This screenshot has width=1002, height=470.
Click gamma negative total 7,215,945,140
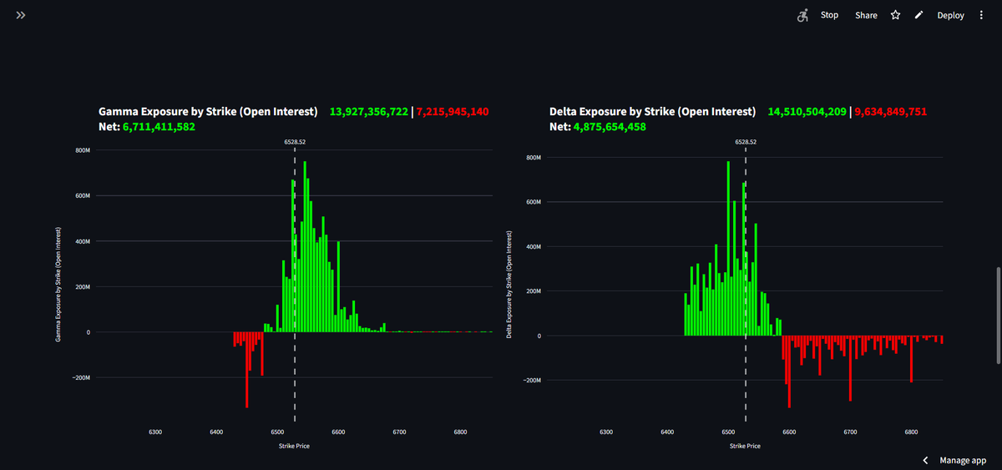coord(453,111)
